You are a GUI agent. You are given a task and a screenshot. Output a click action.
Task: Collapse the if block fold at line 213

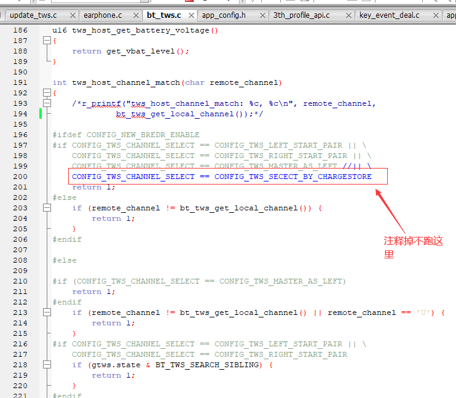47,312
